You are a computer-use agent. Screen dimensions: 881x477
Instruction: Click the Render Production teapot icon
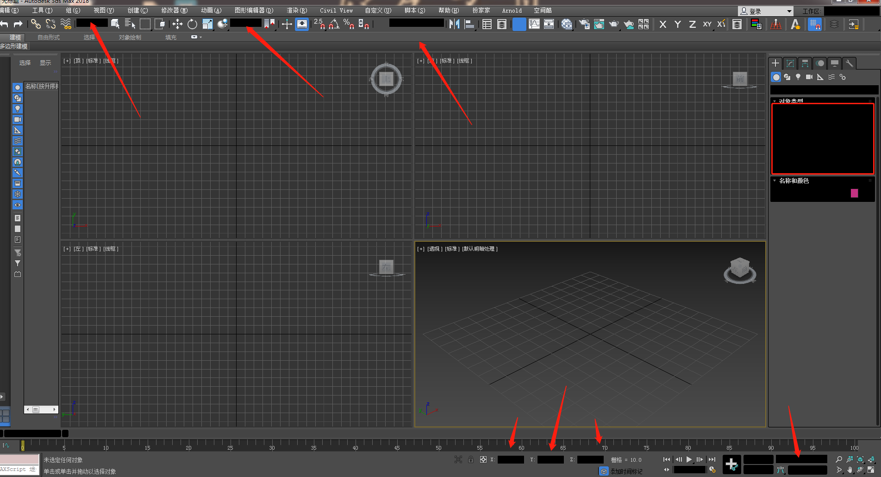tap(614, 24)
